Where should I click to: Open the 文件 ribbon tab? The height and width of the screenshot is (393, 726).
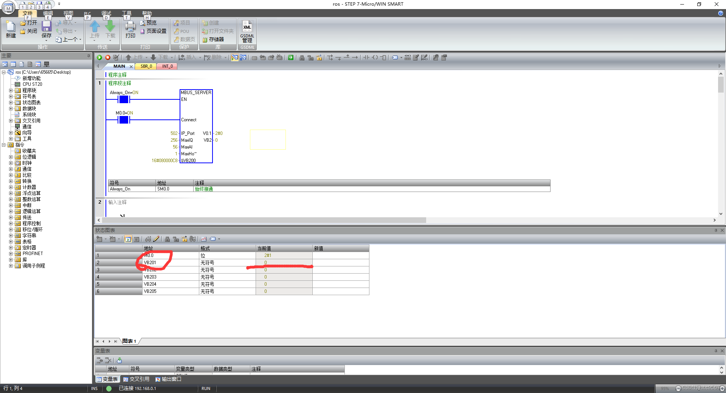tap(28, 13)
